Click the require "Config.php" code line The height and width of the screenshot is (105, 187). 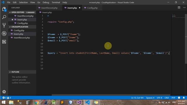click(61, 22)
